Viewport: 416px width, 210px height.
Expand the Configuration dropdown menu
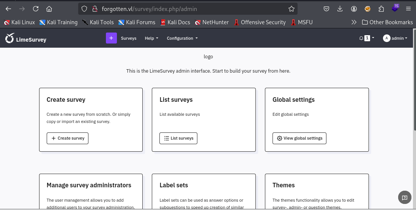[x=182, y=38]
